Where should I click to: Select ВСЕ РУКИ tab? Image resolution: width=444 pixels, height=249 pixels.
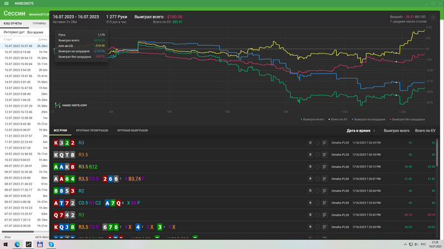(60, 131)
